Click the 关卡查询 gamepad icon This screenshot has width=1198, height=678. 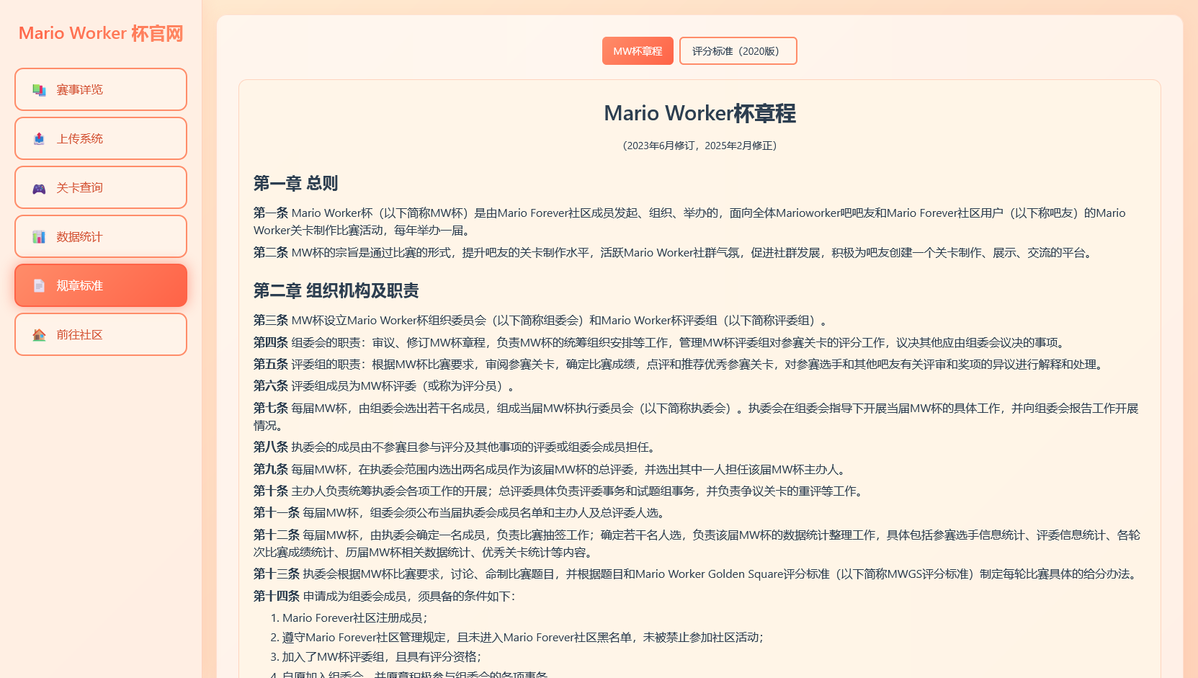click(39, 188)
